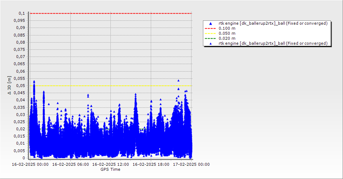Click the '0,01' y-axis tick label
Image resolution: width=343 pixels, height=179 pixels.
pyautogui.click(x=21, y=144)
